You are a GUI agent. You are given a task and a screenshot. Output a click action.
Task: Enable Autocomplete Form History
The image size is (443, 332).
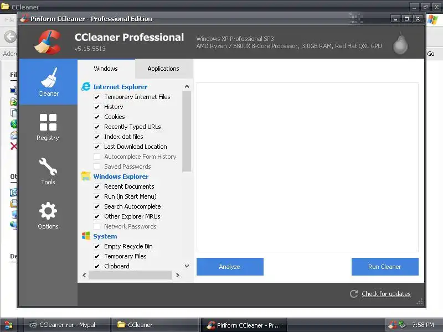pyautogui.click(x=97, y=157)
